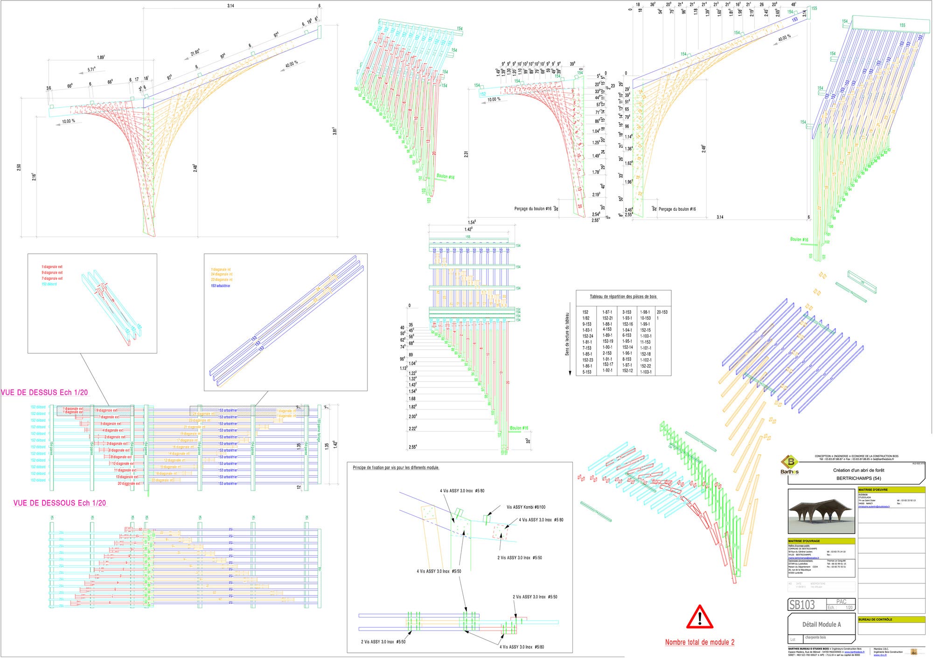Image resolution: width=933 pixels, height=658 pixels.
Task: Click the 'SB103' drawing number
Action: pyautogui.click(x=802, y=605)
